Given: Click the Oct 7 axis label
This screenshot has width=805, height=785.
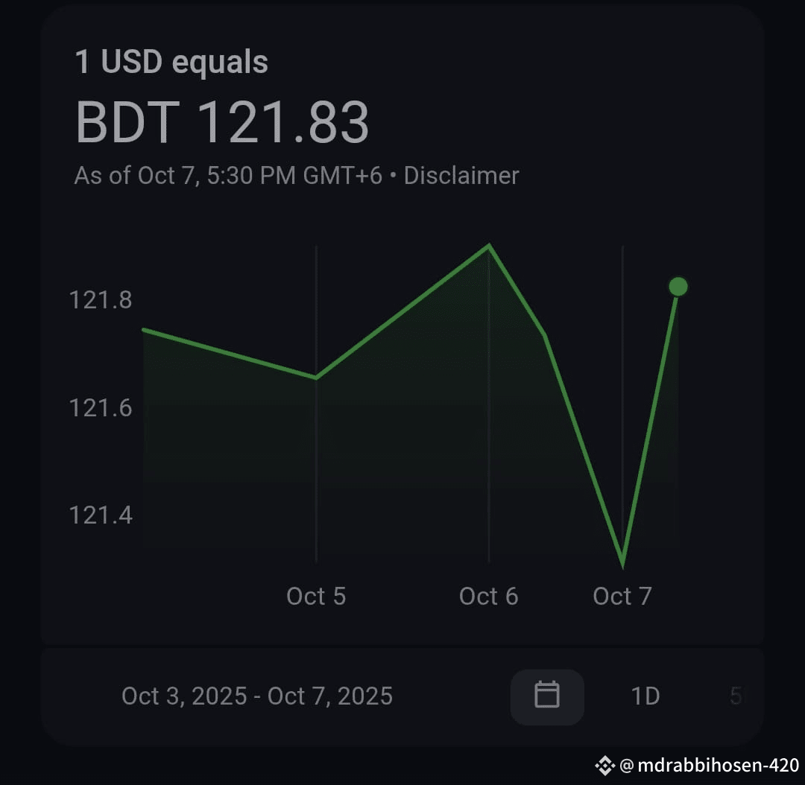Looking at the screenshot, I should click(622, 596).
